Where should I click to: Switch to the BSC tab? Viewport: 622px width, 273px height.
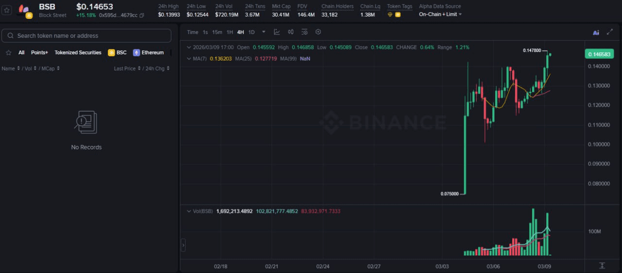tap(117, 52)
